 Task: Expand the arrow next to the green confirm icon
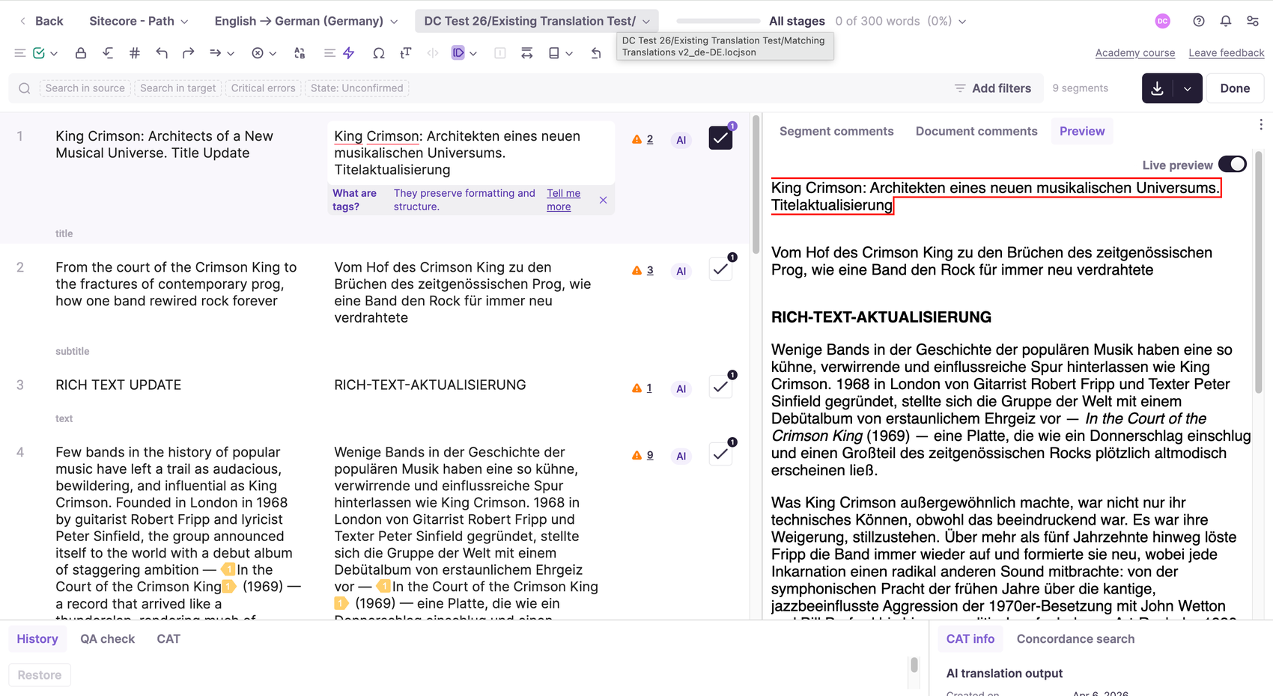(54, 54)
